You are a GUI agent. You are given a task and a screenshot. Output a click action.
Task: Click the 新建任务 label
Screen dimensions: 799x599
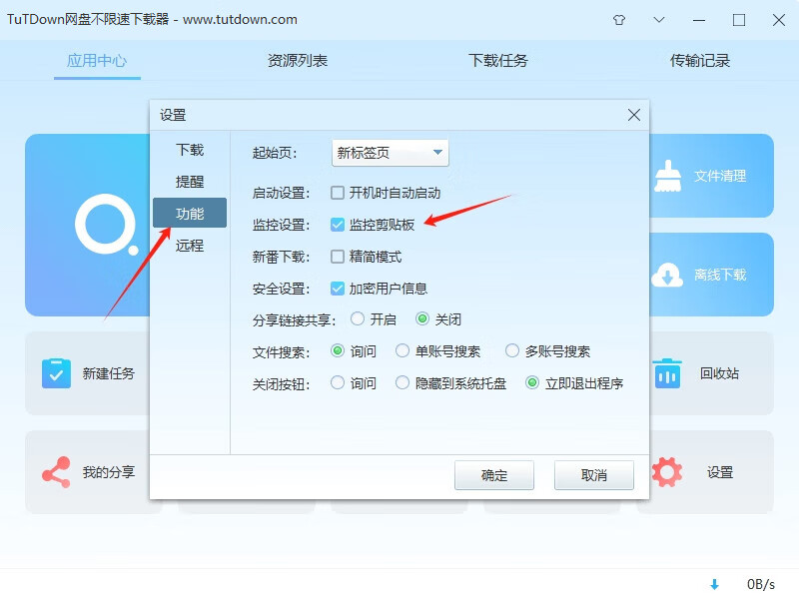click(109, 373)
